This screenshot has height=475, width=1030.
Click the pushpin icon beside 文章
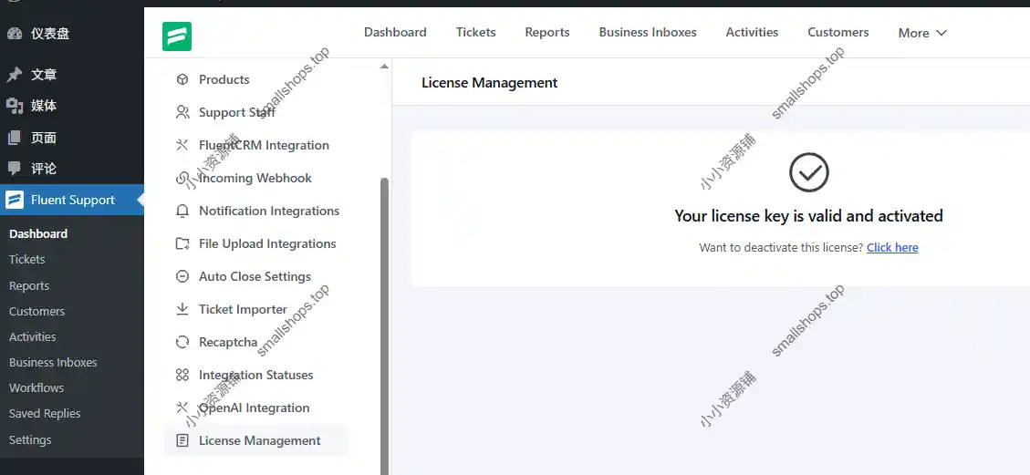pos(15,75)
